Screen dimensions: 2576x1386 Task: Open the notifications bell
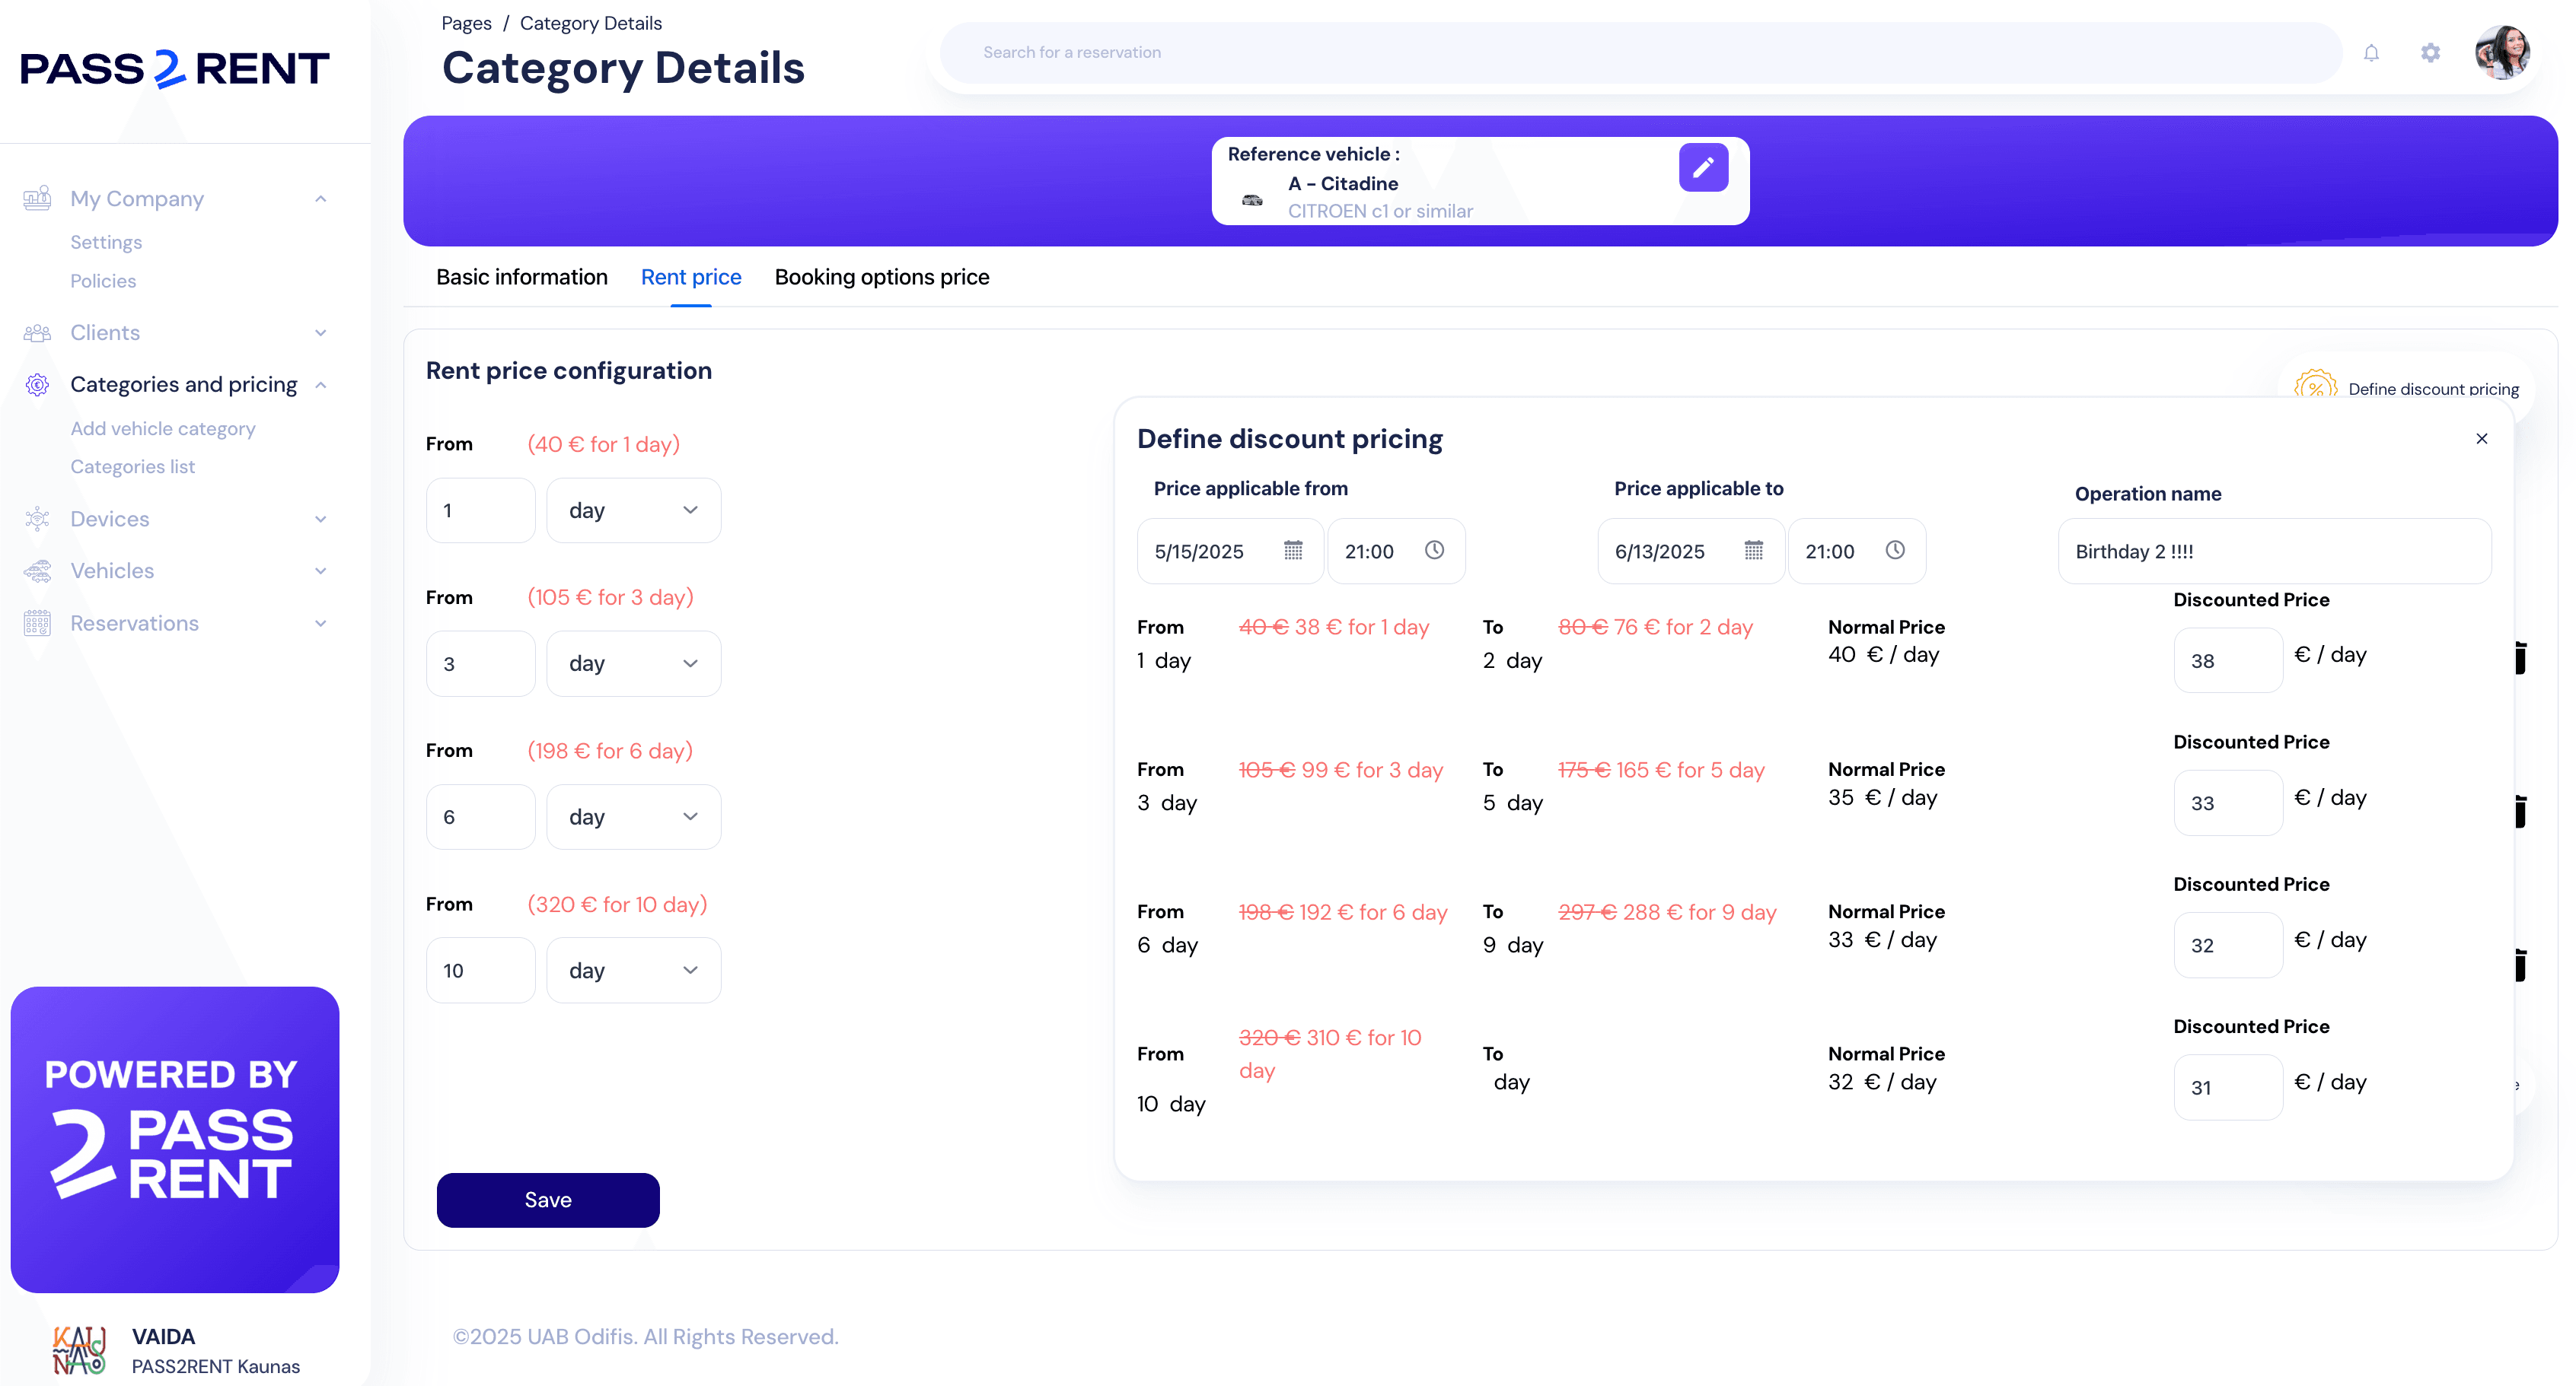tap(2371, 52)
